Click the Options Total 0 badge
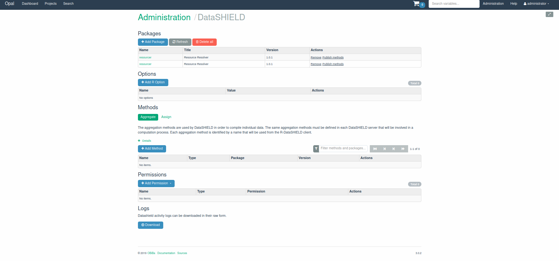This screenshot has height=261, width=559. [415, 83]
